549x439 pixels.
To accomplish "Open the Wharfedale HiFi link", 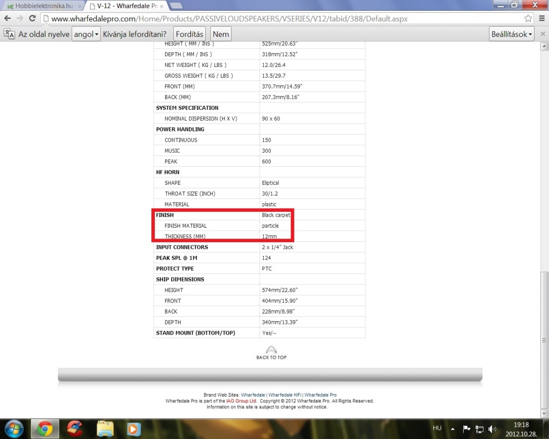I will [285, 395].
